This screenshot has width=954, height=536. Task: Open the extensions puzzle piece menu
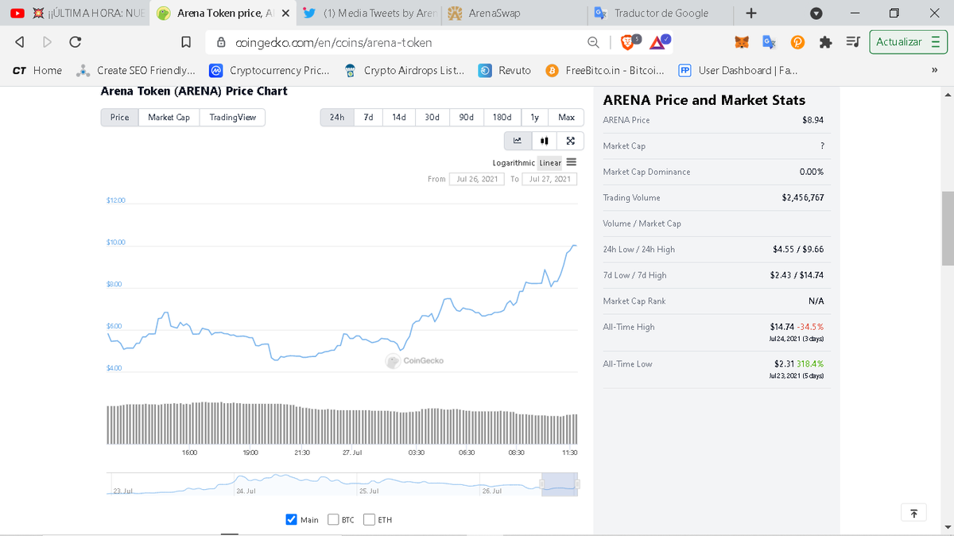[825, 42]
